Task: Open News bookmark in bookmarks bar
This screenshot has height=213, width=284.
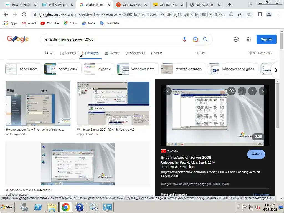Action: pyautogui.click(x=89, y=23)
